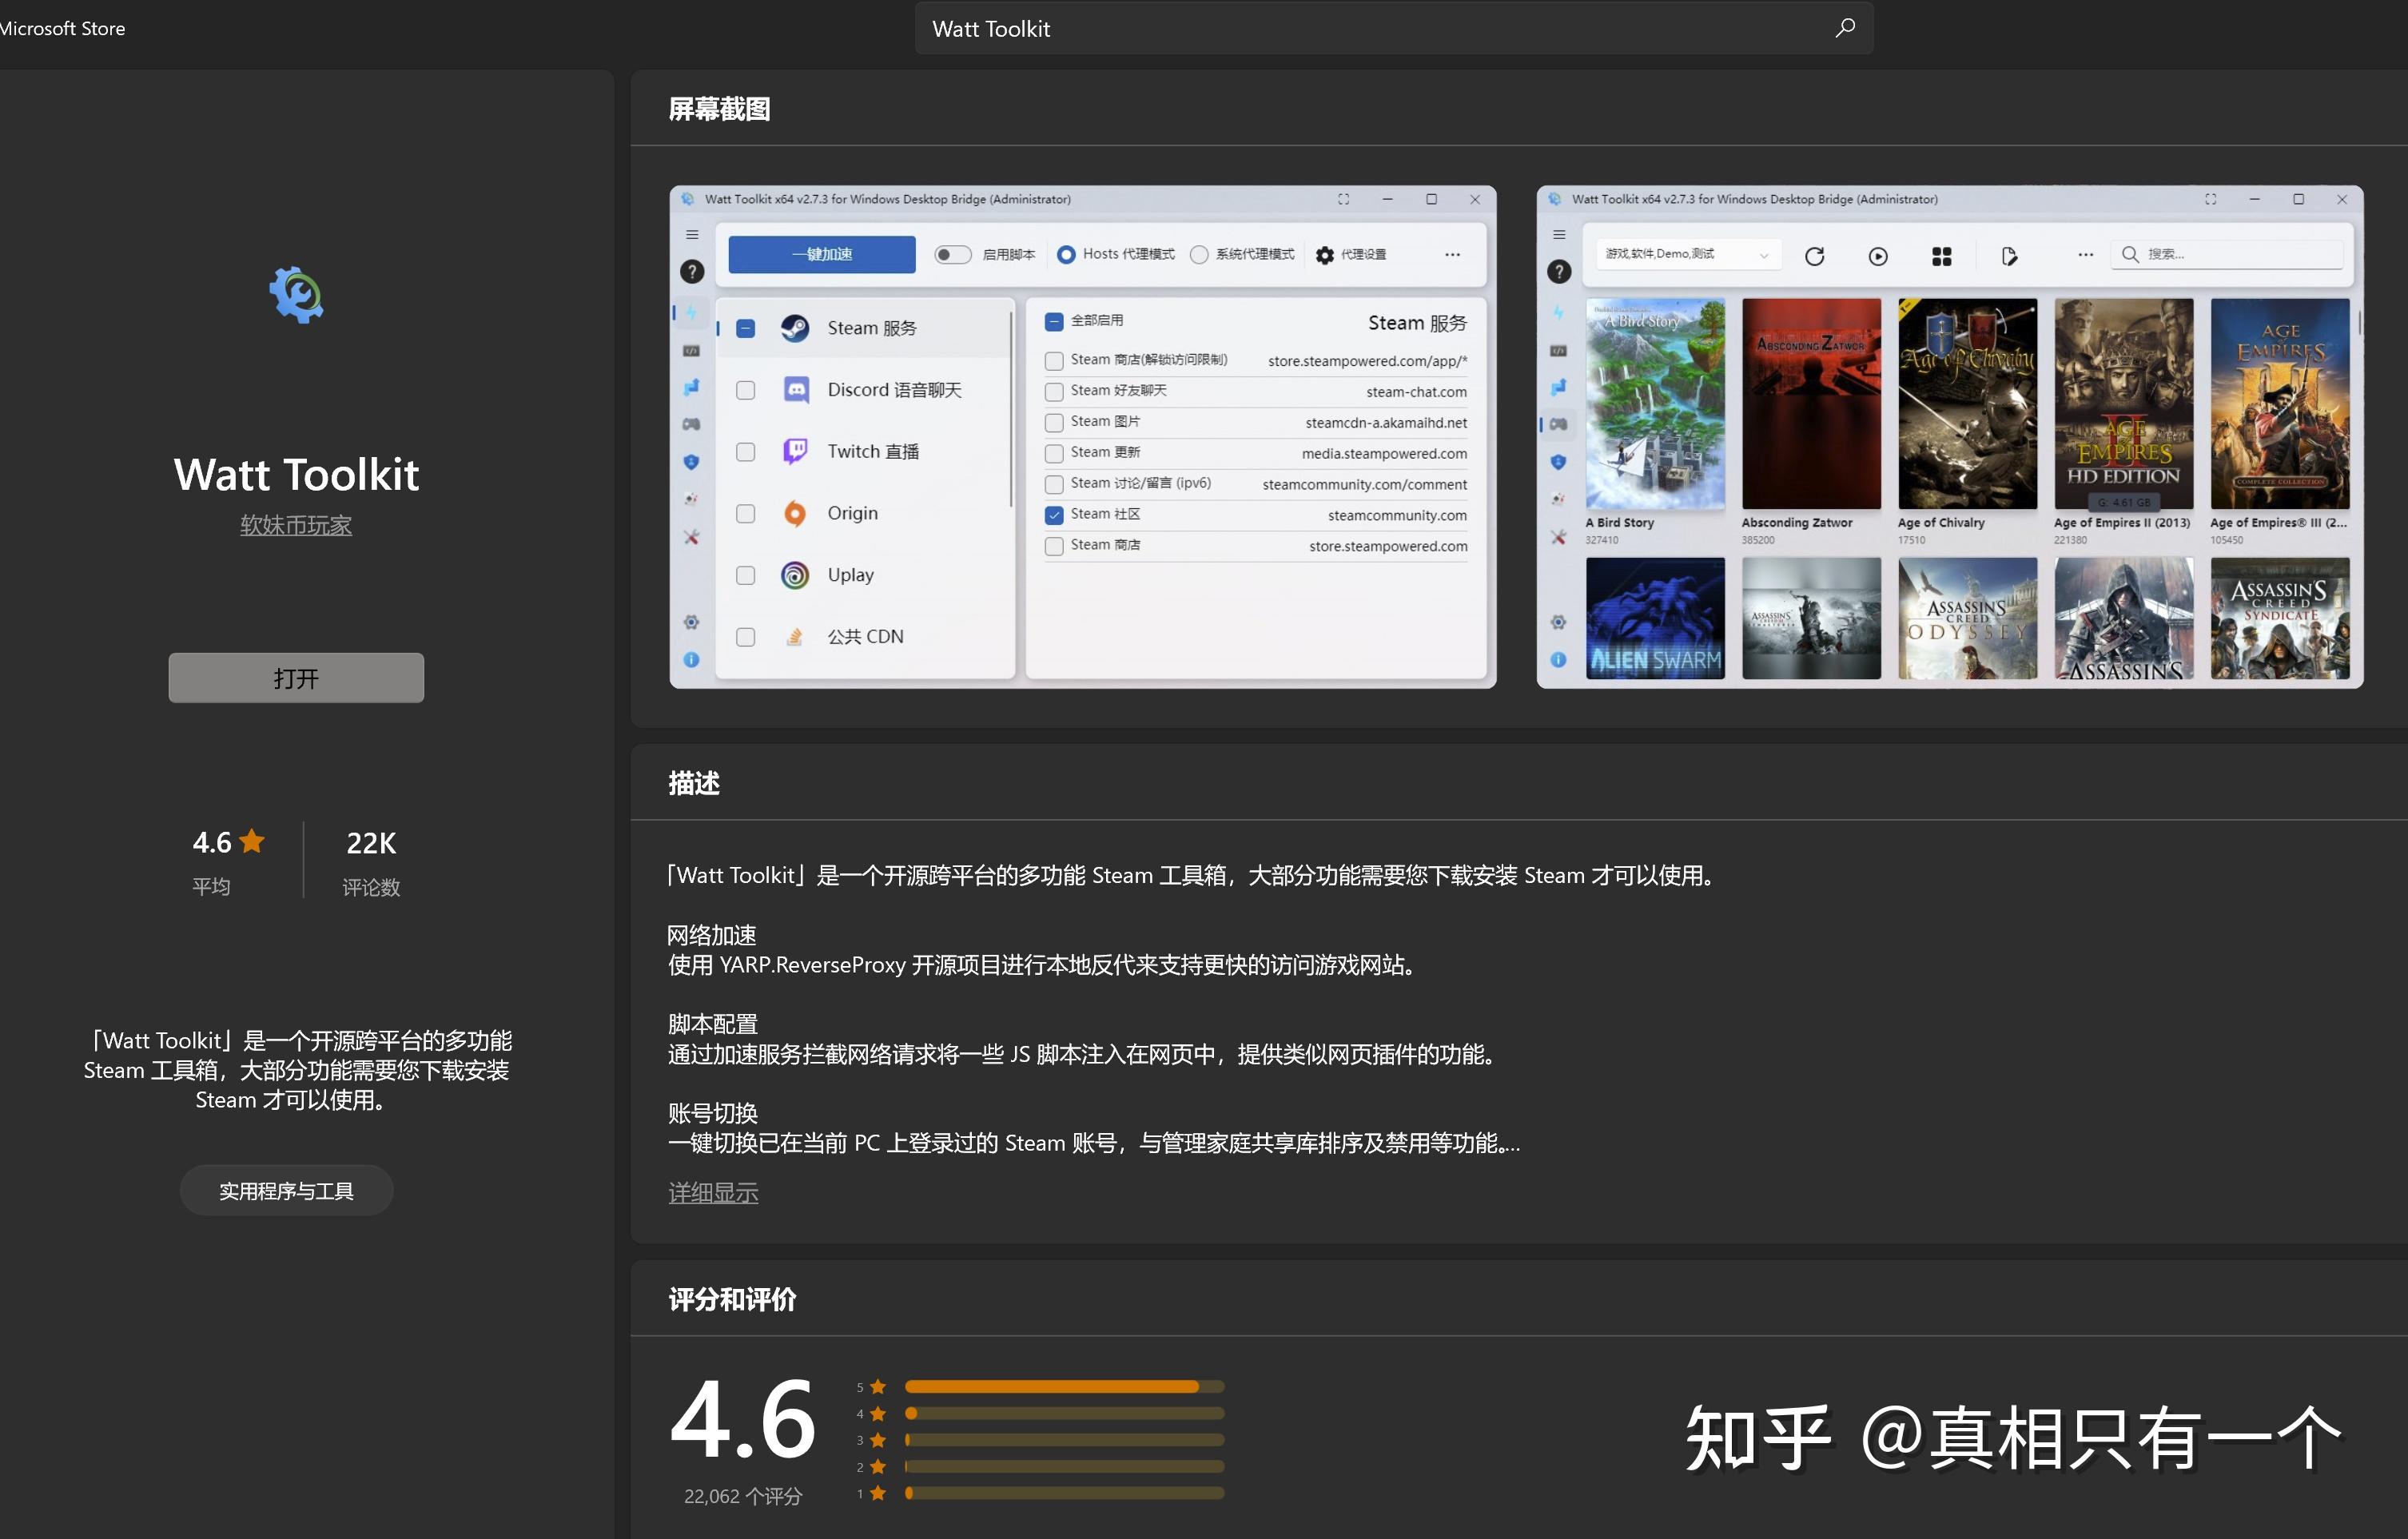Click the search magnifier icon in the Store
Image resolution: width=2408 pixels, height=1539 pixels.
pyautogui.click(x=1845, y=28)
